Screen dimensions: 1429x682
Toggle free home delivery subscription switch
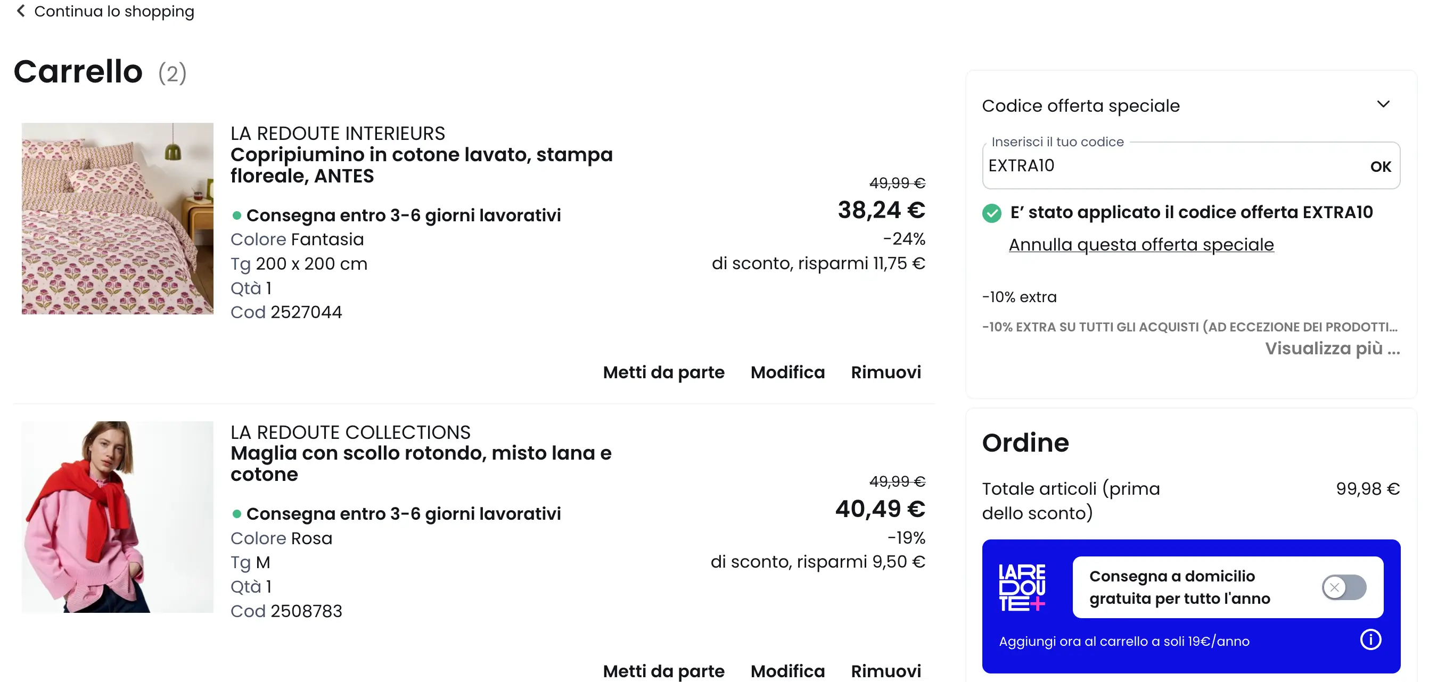pyautogui.click(x=1344, y=587)
